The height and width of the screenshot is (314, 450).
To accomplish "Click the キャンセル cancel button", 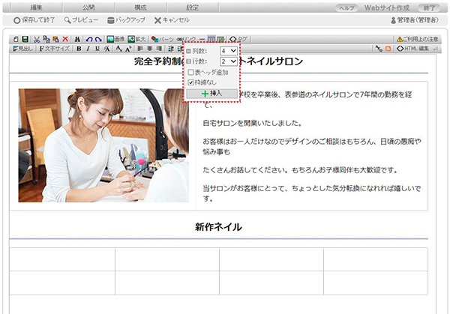I will click(x=172, y=20).
